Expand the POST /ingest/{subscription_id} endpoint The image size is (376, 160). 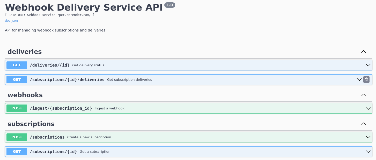pyautogui.click(x=368, y=108)
